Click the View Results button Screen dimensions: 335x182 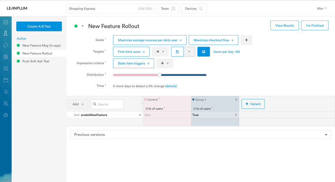[x=284, y=25]
